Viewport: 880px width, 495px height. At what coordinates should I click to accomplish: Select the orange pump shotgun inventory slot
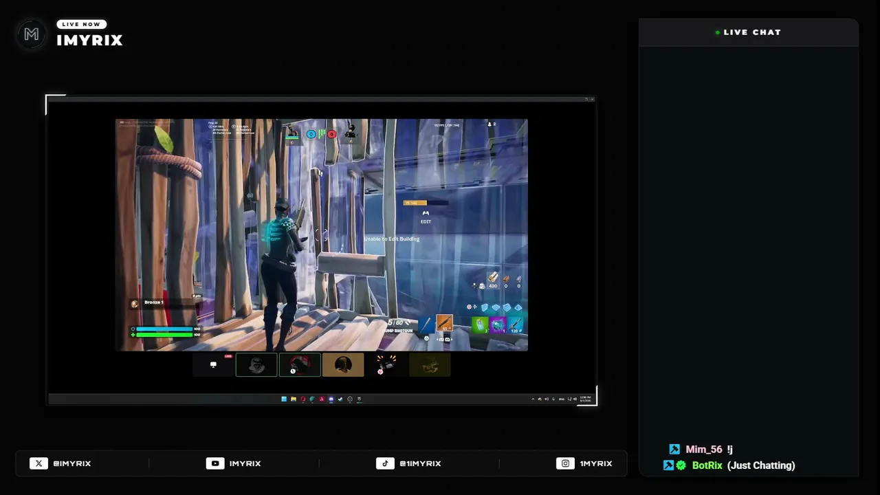click(444, 323)
